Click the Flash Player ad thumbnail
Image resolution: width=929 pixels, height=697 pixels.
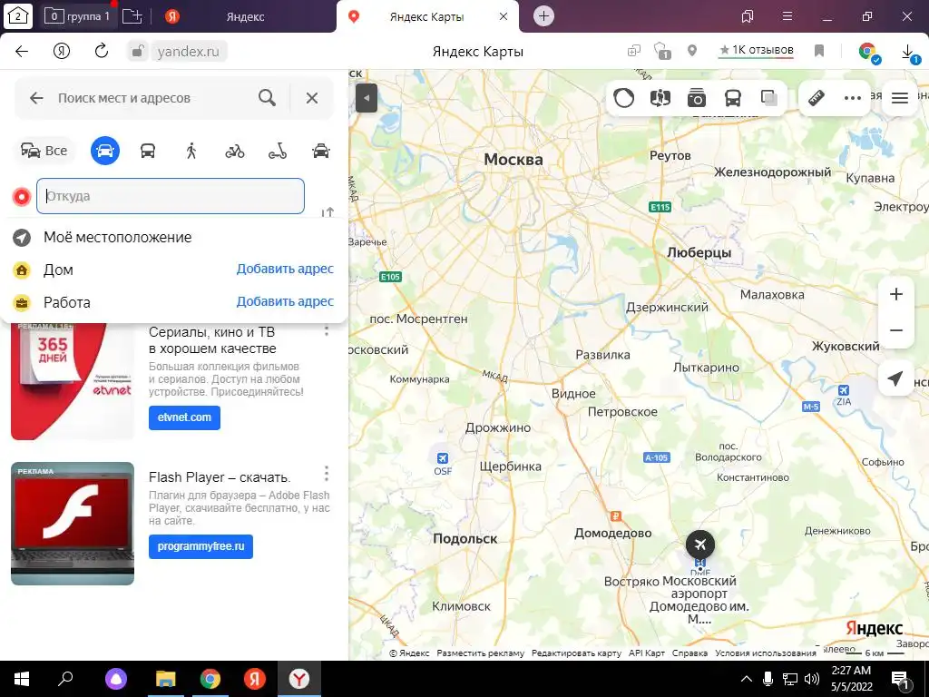[73, 524]
